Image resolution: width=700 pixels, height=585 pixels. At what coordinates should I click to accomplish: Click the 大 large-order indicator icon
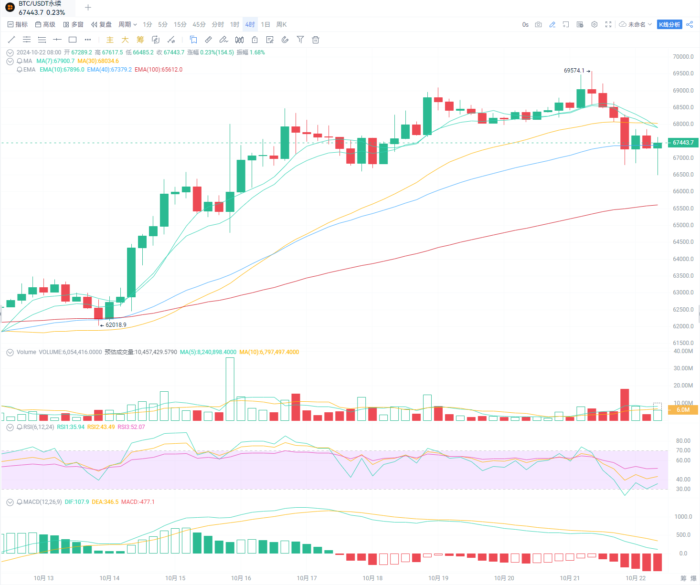(125, 40)
